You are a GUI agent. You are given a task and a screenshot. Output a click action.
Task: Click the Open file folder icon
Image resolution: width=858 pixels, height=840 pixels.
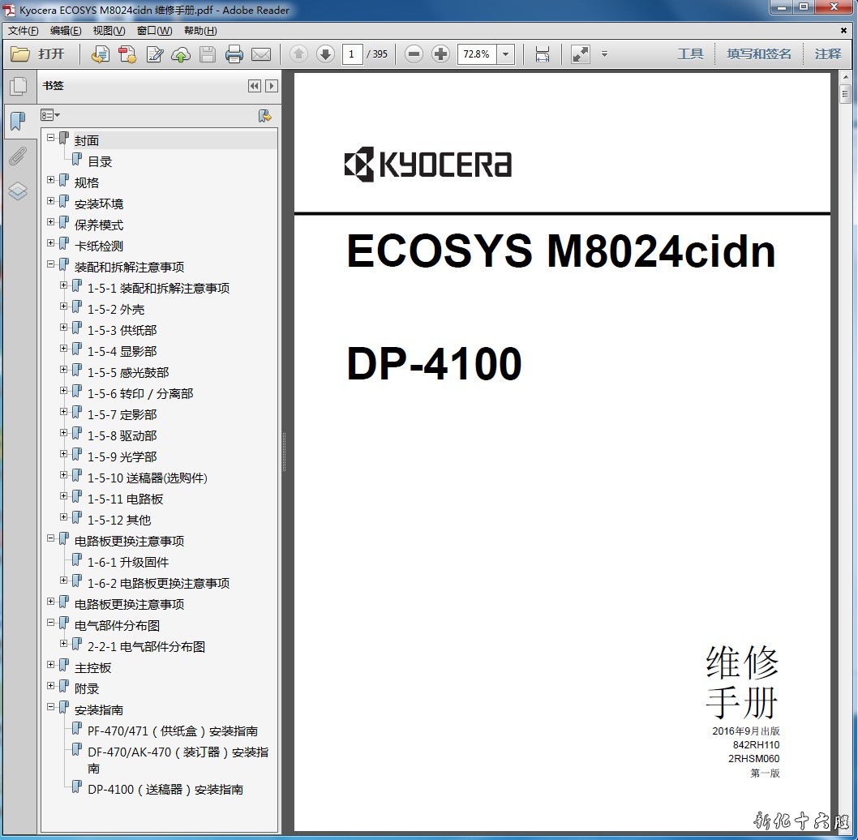20,54
